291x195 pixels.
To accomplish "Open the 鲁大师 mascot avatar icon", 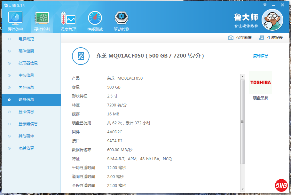I will 272,19.
